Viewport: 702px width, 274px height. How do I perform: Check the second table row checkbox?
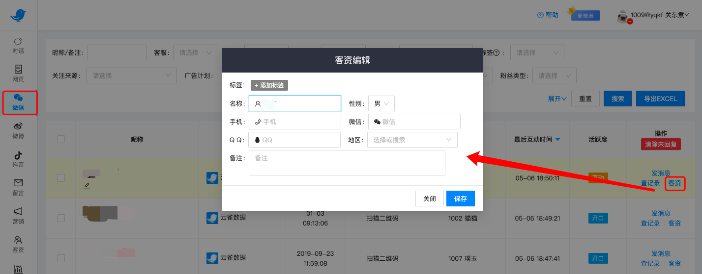61,218
